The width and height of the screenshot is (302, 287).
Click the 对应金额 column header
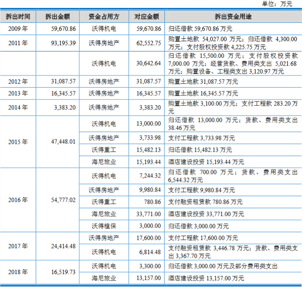147,17
